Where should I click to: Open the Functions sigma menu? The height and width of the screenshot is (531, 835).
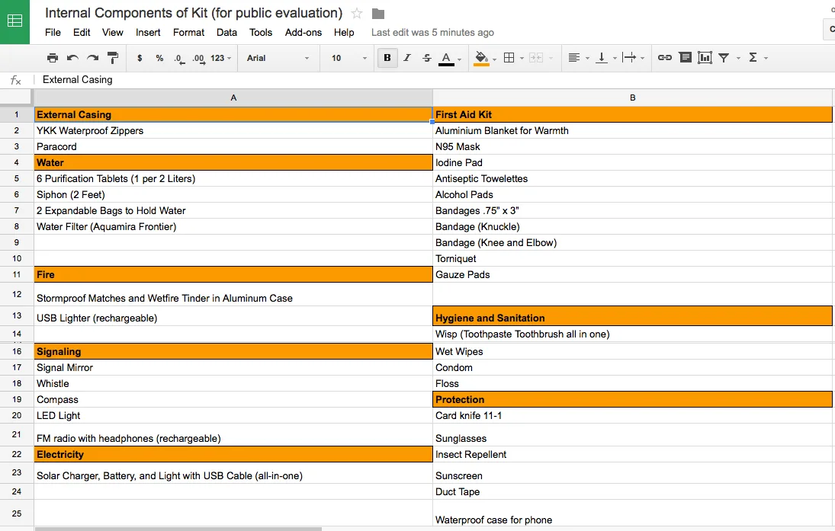[x=753, y=57]
